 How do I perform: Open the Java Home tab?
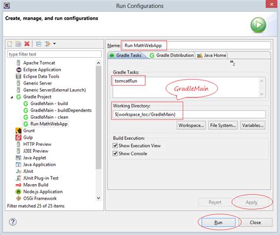point(211,56)
